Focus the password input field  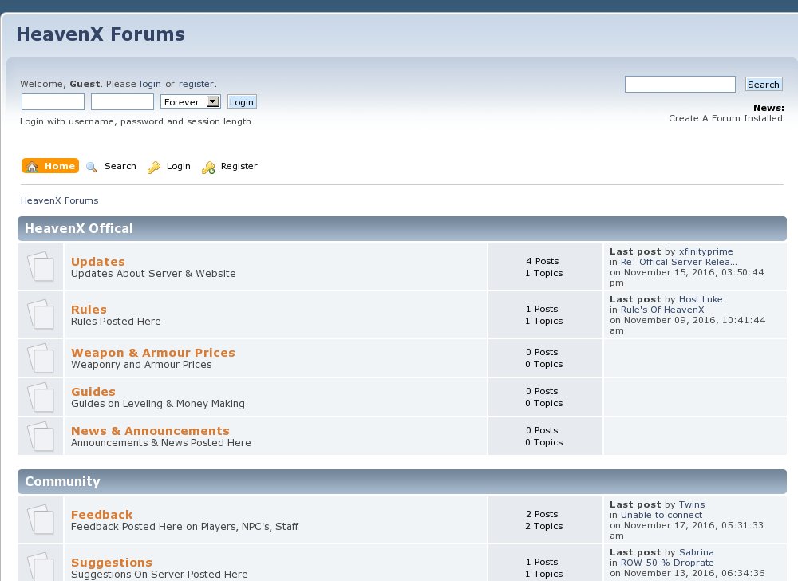[x=122, y=102]
